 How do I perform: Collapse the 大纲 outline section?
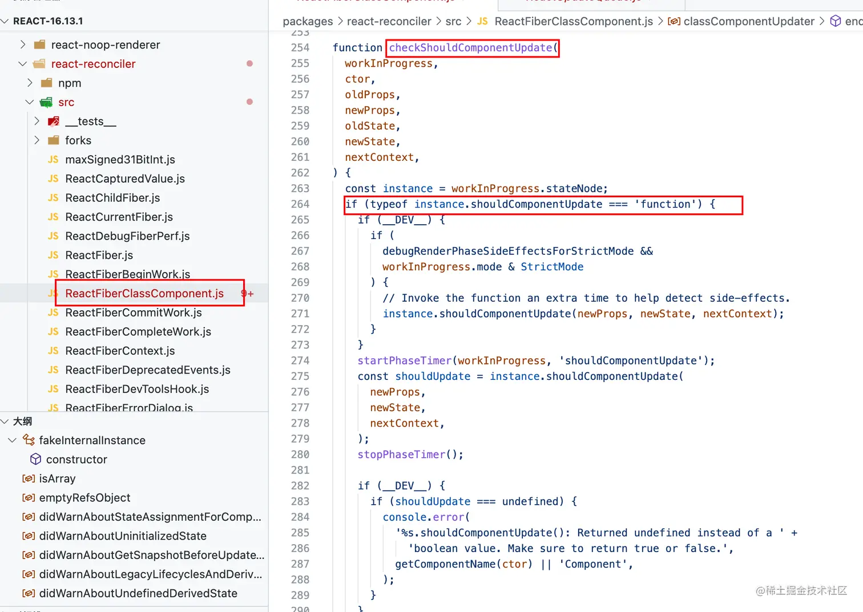(x=5, y=421)
